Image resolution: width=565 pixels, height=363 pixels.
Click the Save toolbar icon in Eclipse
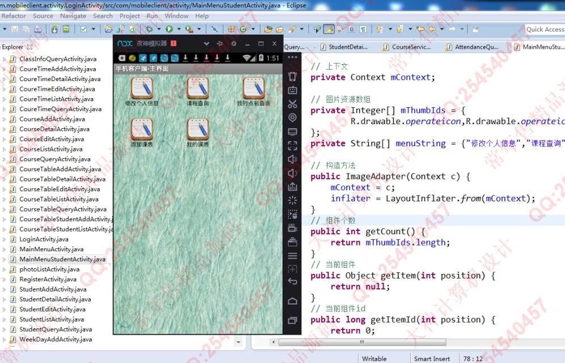coord(15,29)
